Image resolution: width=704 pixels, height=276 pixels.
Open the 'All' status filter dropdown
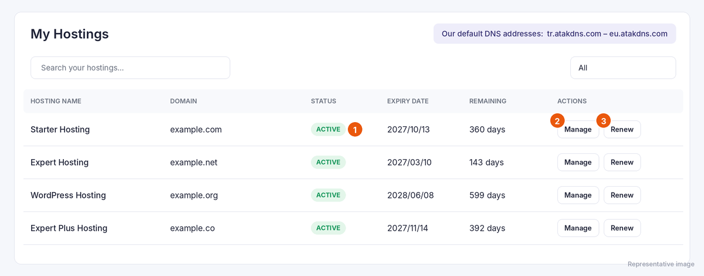pyautogui.click(x=623, y=68)
